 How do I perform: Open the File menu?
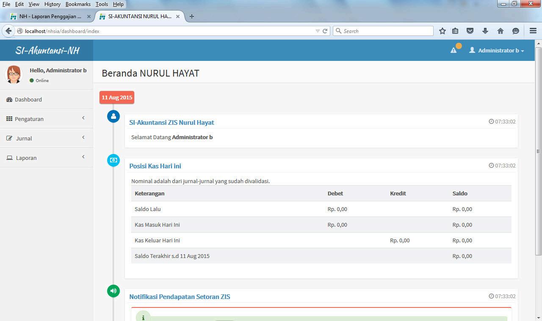(6, 4)
